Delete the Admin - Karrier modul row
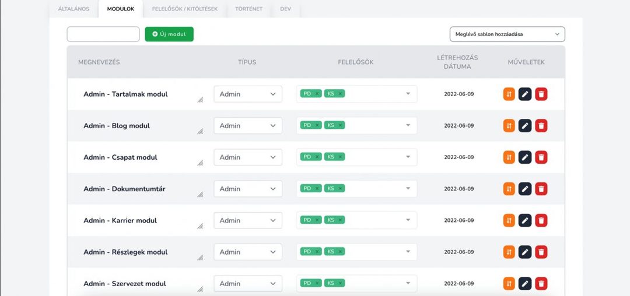Image resolution: width=630 pixels, height=296 pixels. [541, 220]
